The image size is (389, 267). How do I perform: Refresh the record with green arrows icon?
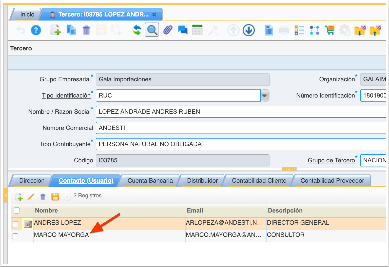coord(137,30)
